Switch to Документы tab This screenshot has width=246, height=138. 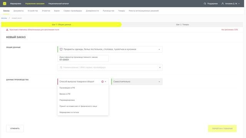pos(18,11)
